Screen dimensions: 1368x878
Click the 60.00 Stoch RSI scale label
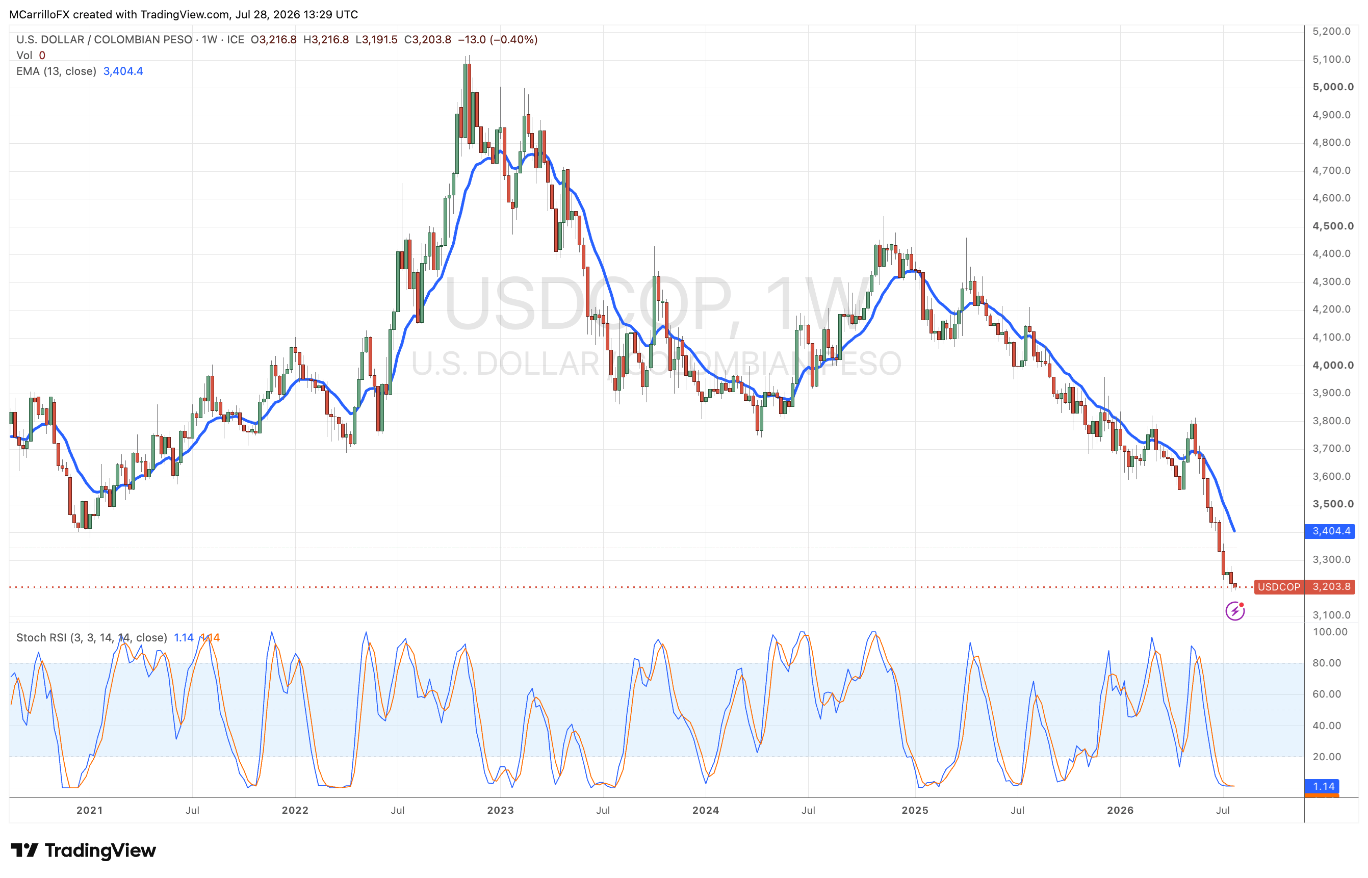point(1327,694)
